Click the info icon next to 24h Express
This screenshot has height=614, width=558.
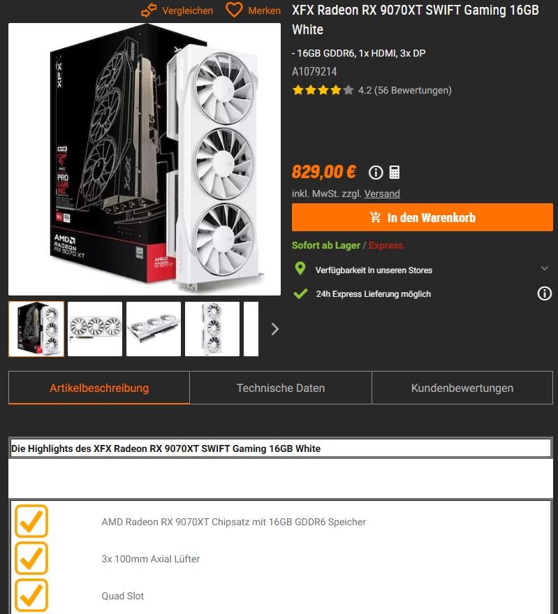(x=544, y=293)
